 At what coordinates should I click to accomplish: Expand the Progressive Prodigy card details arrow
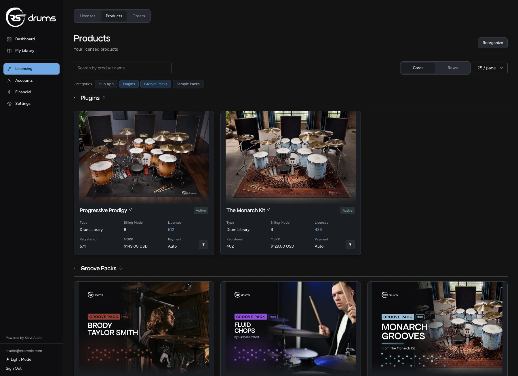pos(203,245)
